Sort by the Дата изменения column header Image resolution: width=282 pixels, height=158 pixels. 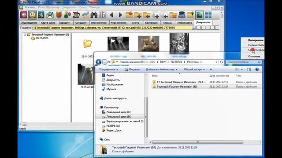point(219,76)
